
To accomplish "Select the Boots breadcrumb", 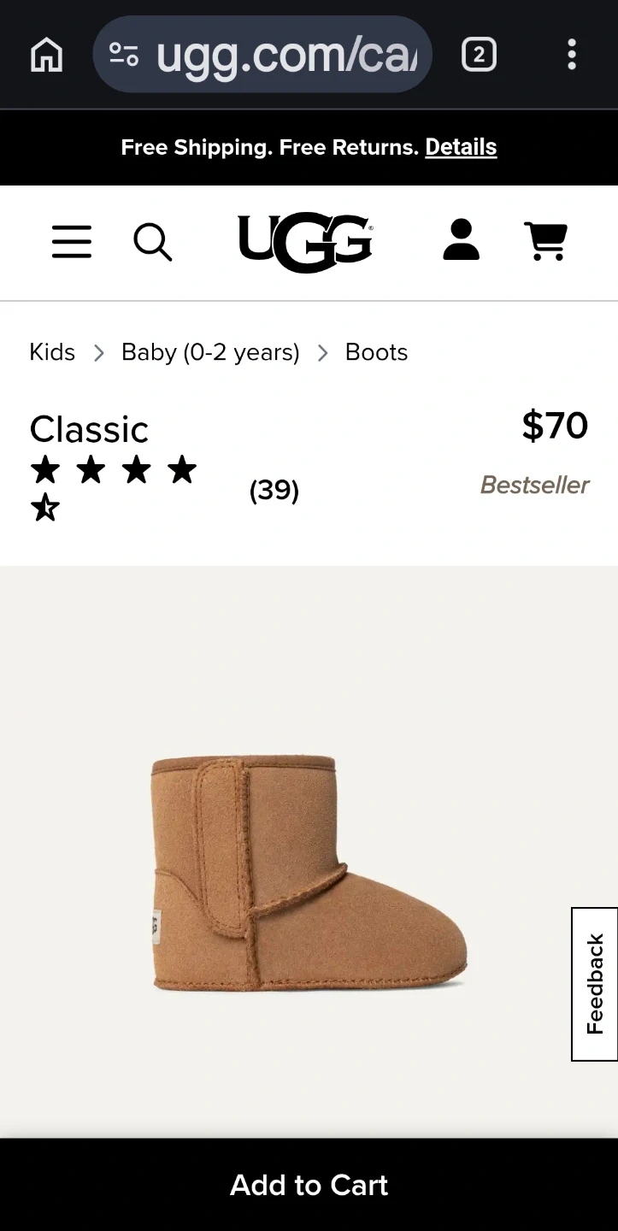I will tap(376, 352).
